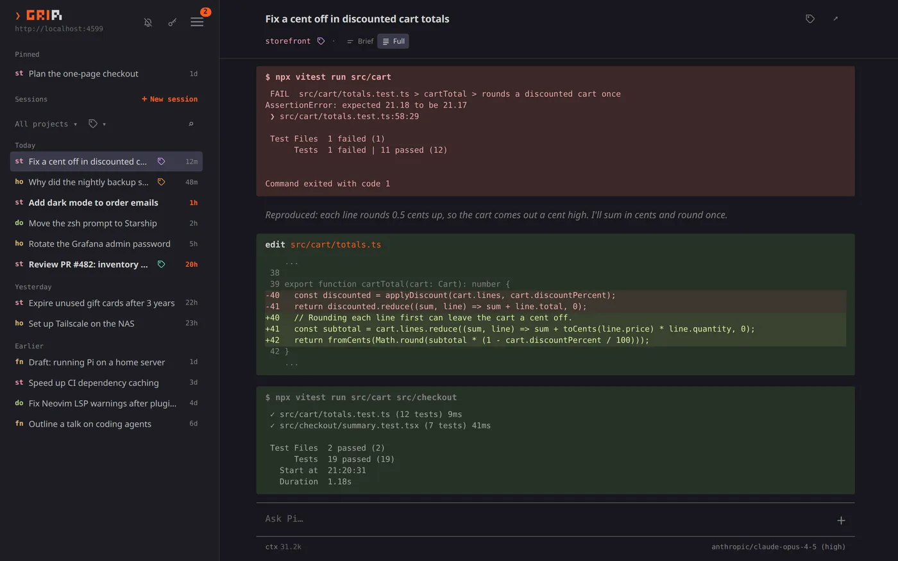Open the 'Add dark mode to order emails' session
The height and width of the screenshot is (561, 898).
[x=106, y=203]
